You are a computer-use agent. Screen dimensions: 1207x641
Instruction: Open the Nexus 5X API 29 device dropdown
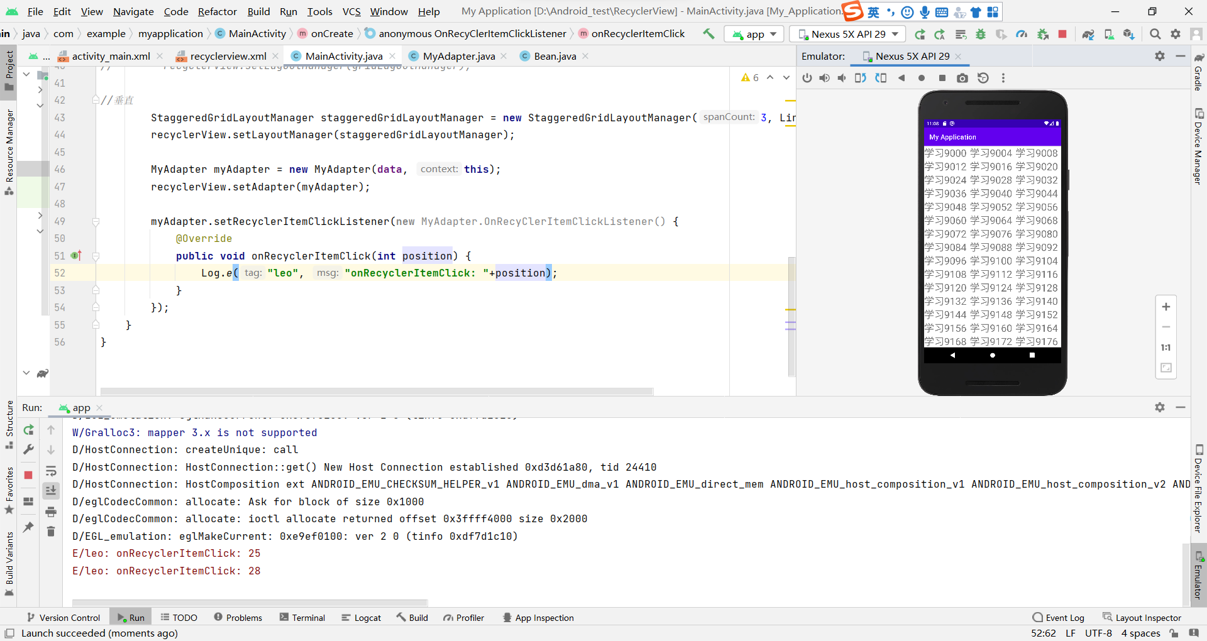847,34
